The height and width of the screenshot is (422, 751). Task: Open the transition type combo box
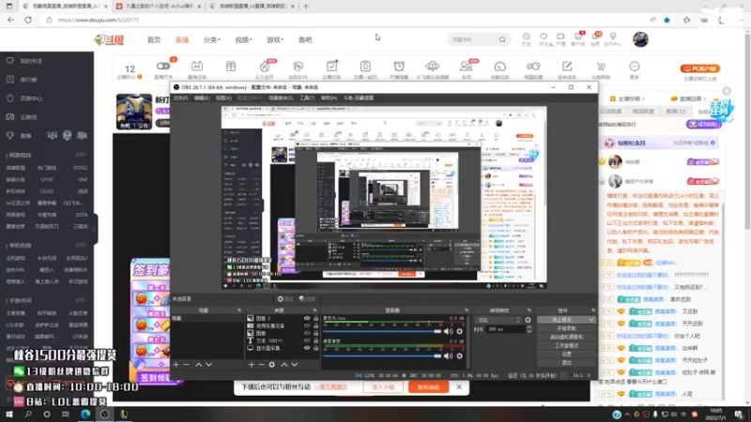(x=498, y=320)
